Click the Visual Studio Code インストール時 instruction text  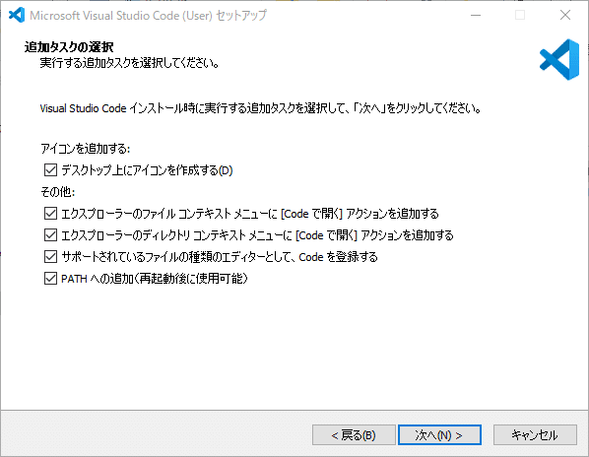tap(260, 108)
